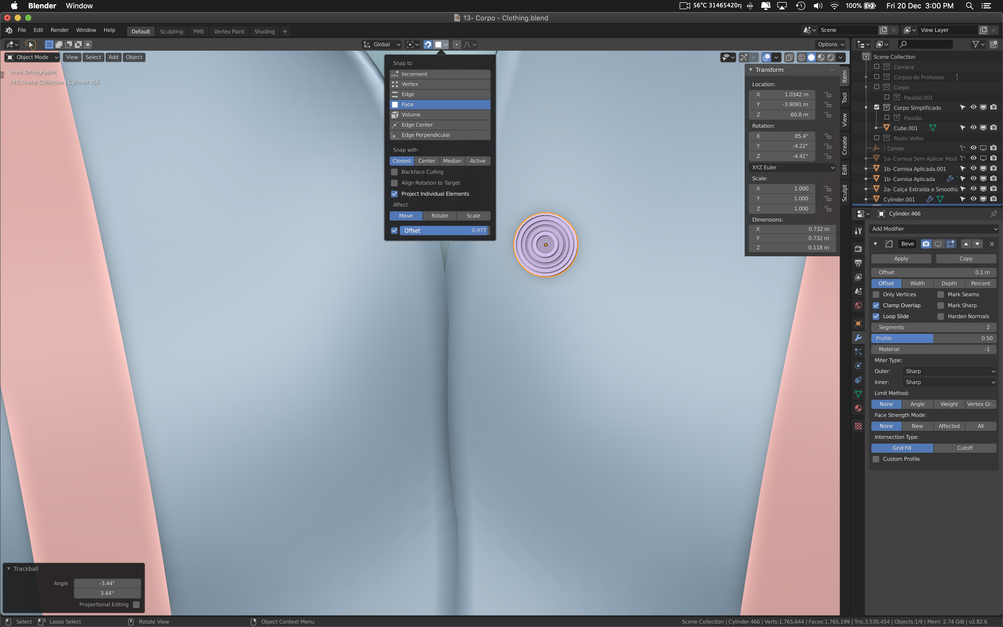This screenshot has height=627, width=1003.
Task: Move the Bevel modifier down
Action: click(977, 244)
